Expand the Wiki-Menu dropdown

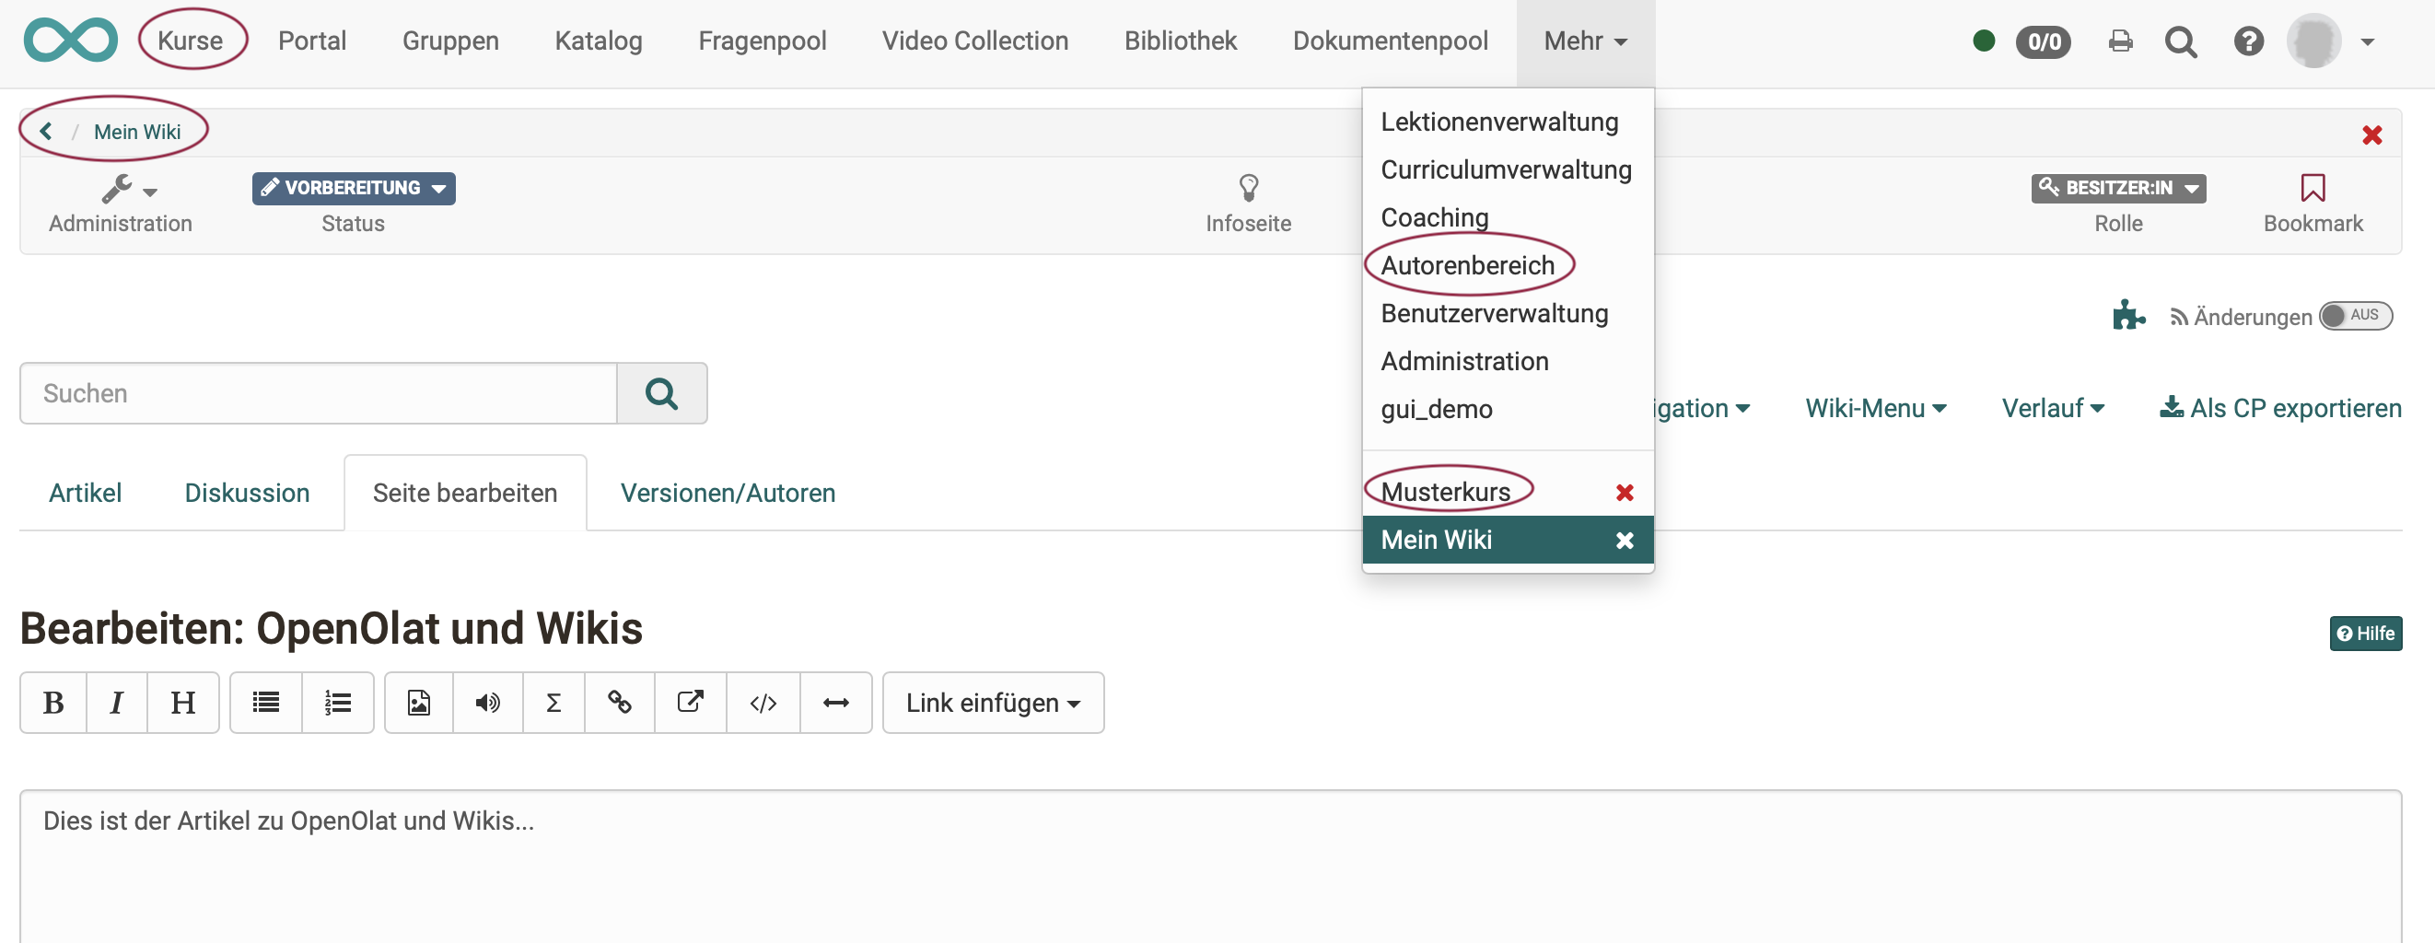click(x=1874, y=407)
